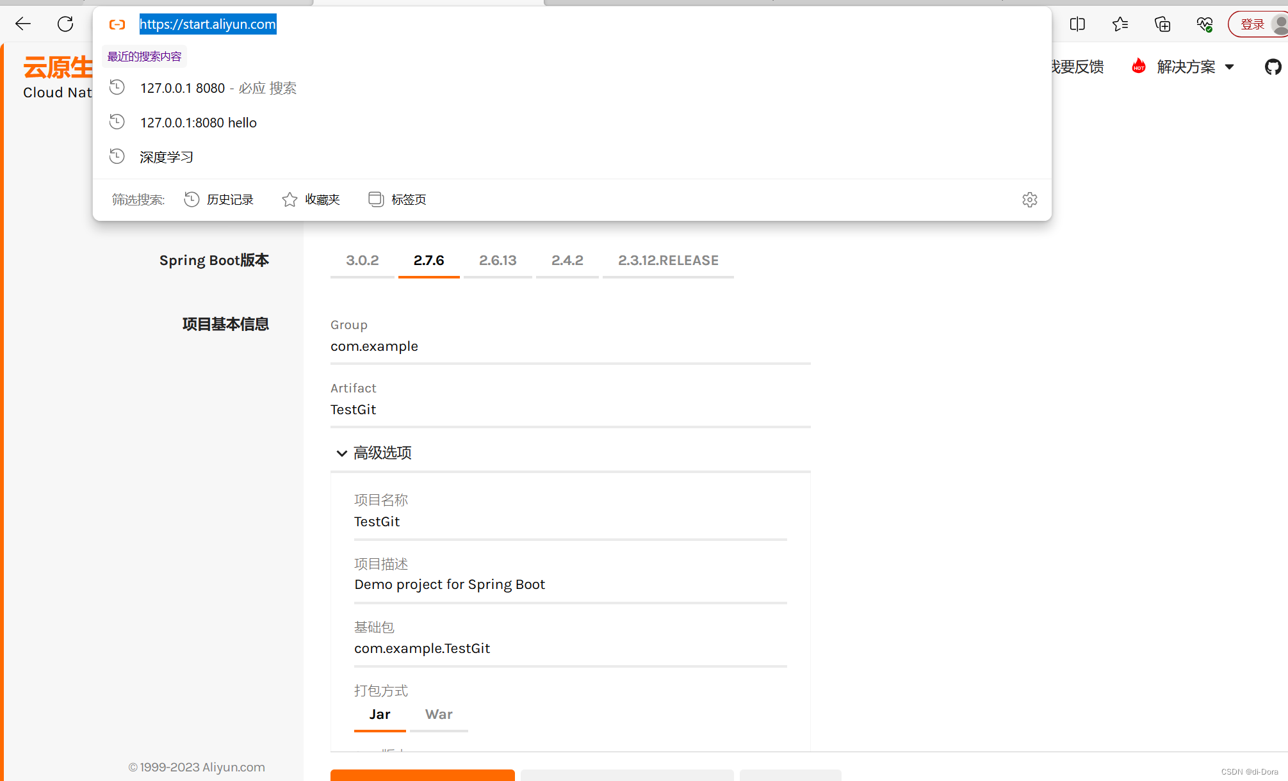Select War as the packaging type
Screen dimensions: 1288x781
[438, 714]
